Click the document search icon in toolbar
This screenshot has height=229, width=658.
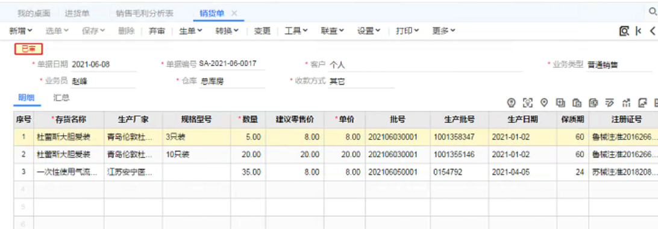tap(624, 31)
